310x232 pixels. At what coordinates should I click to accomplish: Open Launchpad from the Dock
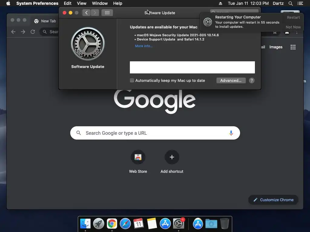(98, 224)
